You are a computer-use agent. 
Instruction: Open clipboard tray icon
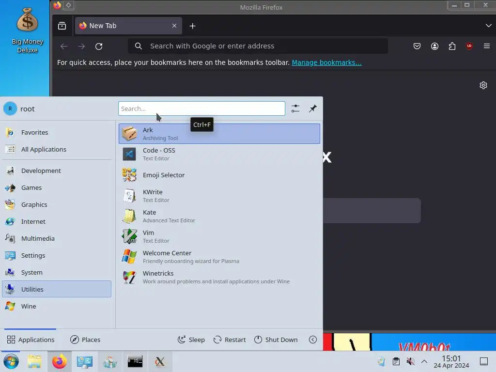[396, 361]
